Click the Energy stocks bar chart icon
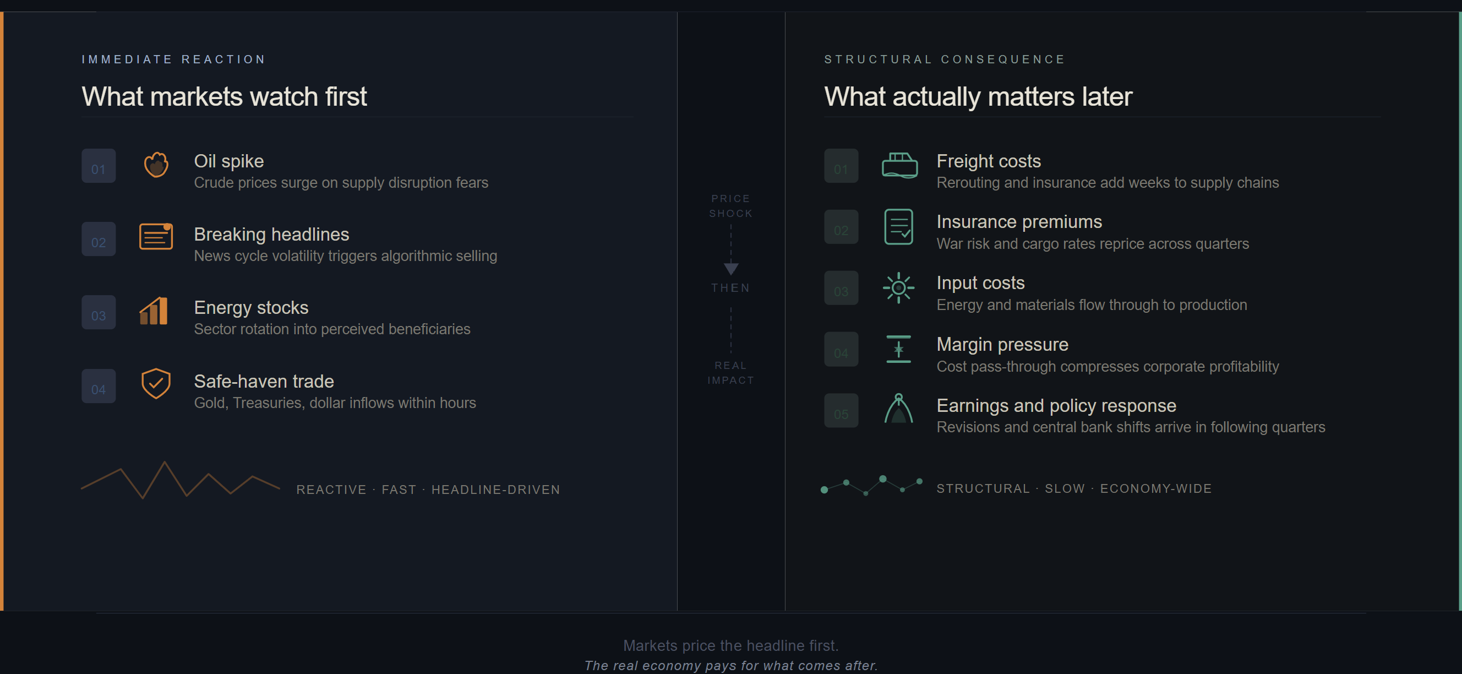Screen dimensions: 1462x674 click(154, 311)
